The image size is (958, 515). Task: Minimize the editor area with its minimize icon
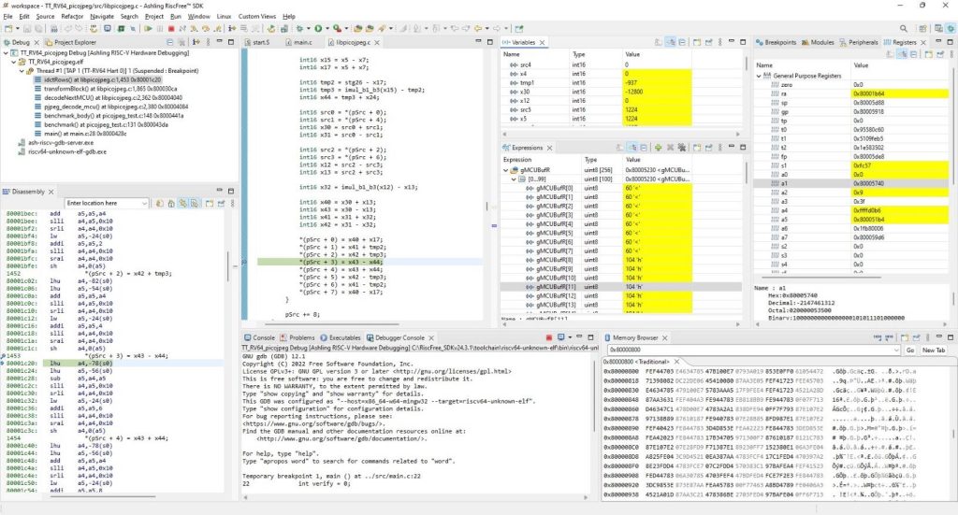click(478, 42)
